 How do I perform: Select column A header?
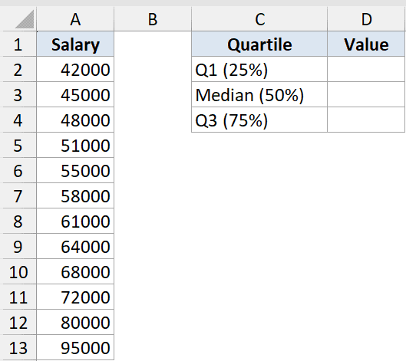(75, 19)
